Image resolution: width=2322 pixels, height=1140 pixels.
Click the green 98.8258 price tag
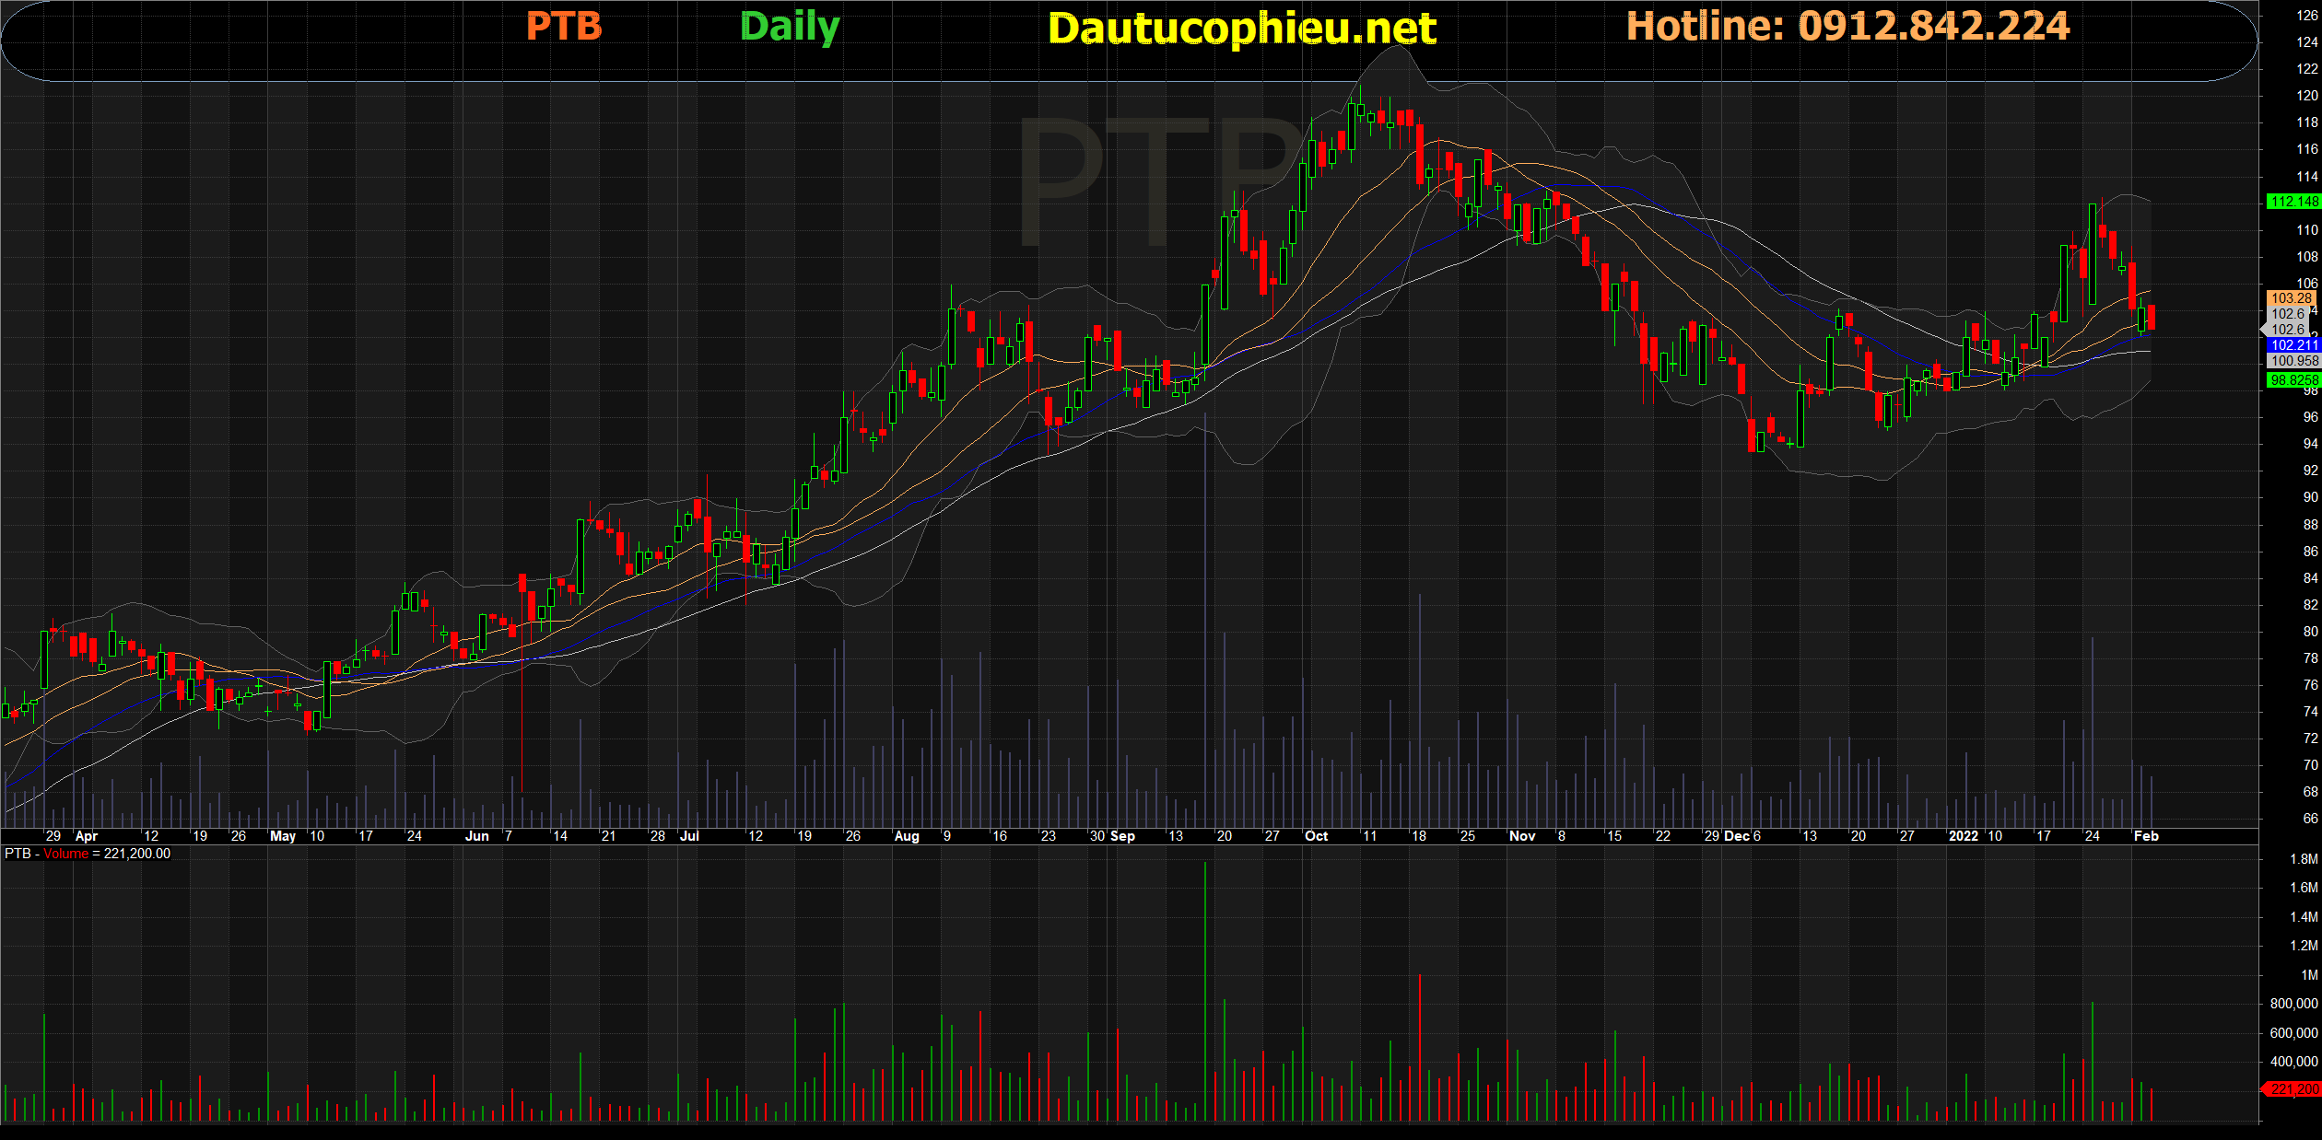pos(2293,380)
